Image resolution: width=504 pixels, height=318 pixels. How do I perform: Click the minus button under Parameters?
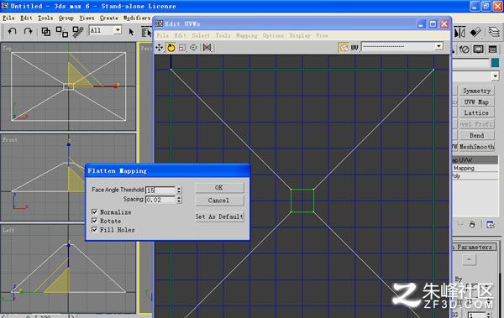pyautogui.click(x=469, y=259)
